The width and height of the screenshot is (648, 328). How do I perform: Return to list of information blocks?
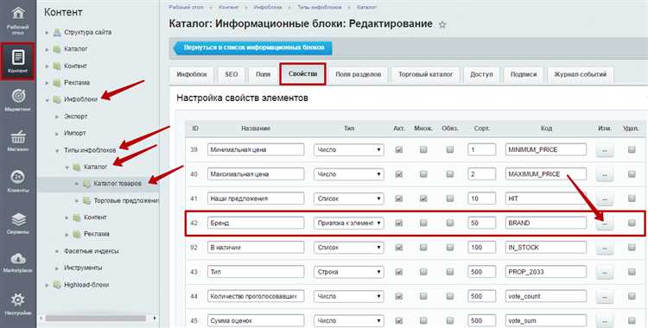point(253,47)
